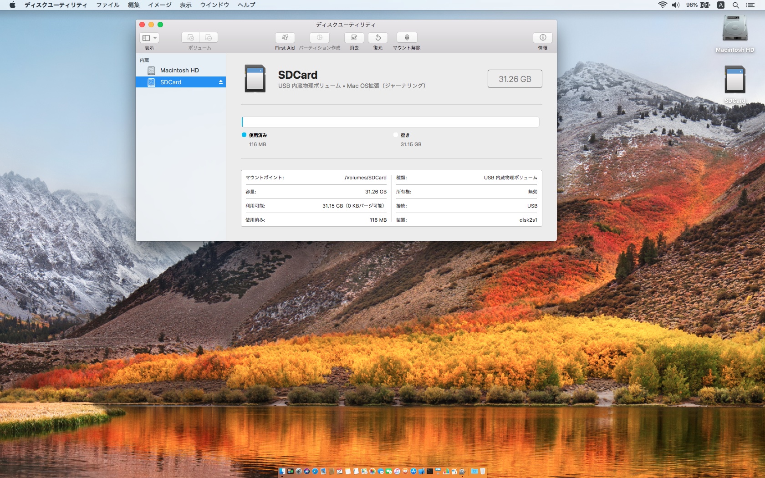Click the 116 MB used value in the table
Image resolution: width=765 pixels, height=478 pixels.
click(378, 220)
